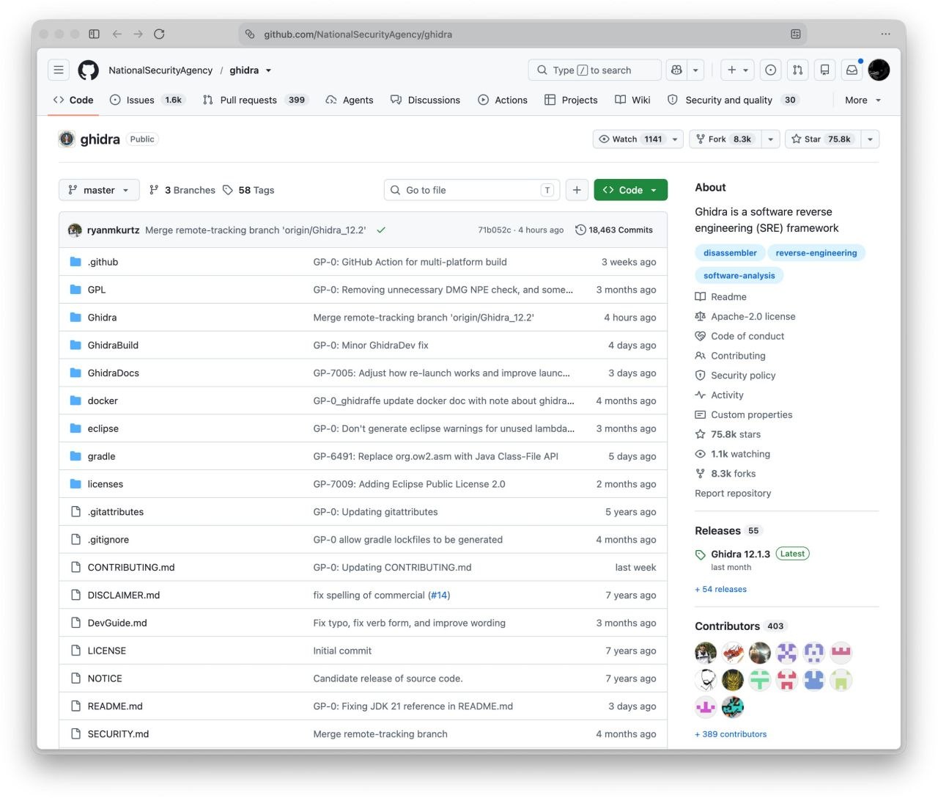Reload the page in the browser
The height and width of the screenshot is (798, 938).
click(159, 34)
